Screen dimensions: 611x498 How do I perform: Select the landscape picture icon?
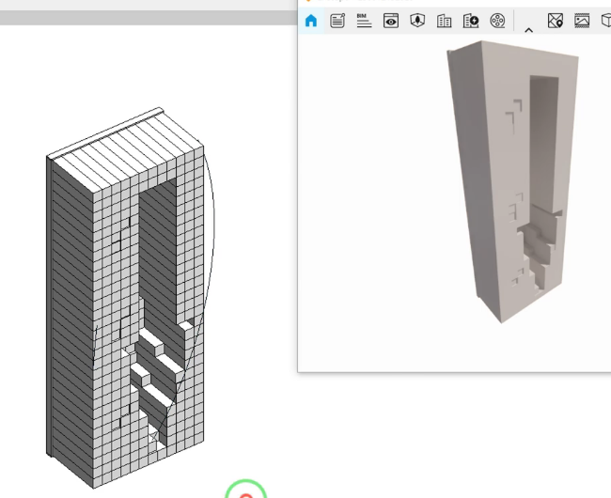coord(582,21)
